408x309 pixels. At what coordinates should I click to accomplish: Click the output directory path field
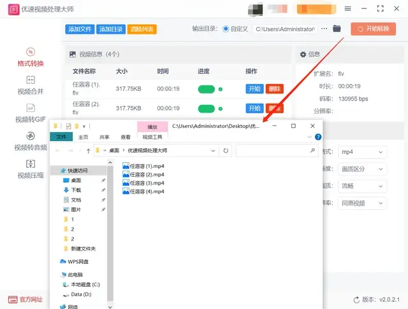(x=285, y=29)
